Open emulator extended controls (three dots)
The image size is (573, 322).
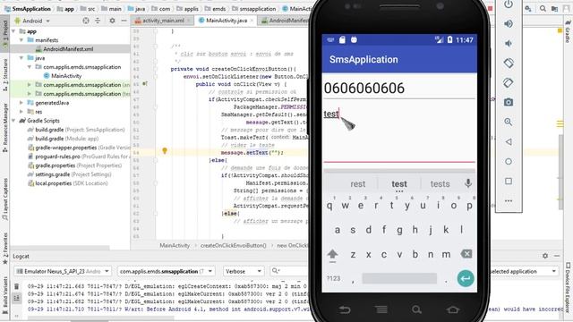(509, 200)
